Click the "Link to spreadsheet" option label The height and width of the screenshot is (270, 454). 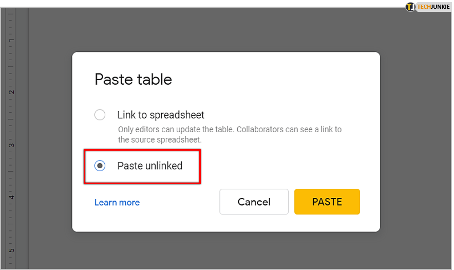coord(161,115)
